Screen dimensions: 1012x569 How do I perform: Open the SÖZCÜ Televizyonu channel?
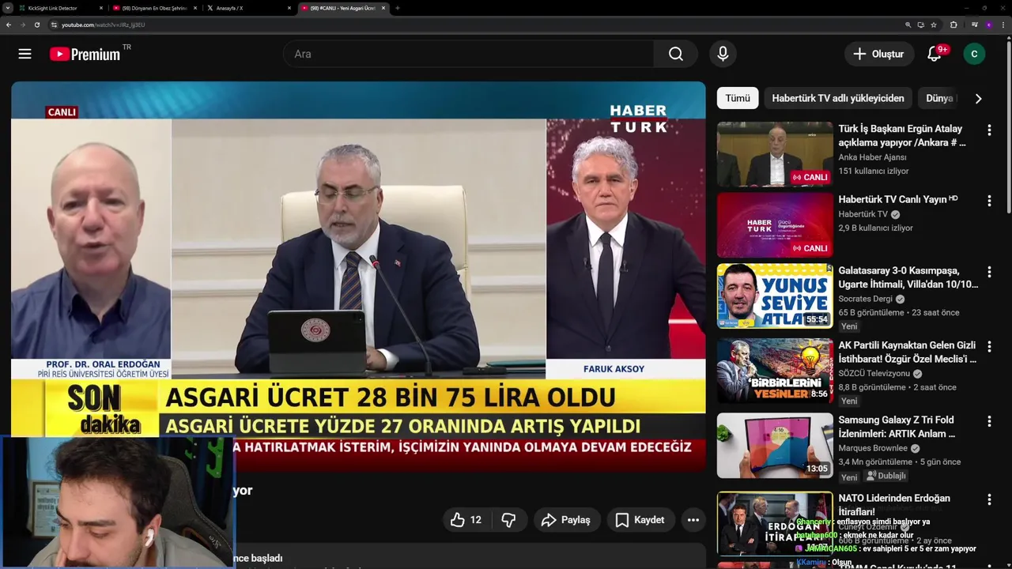[874, 374]
